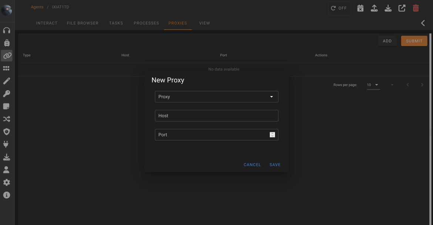Click the calendar-x icon near the top right
433x225 pixels.
pyautogui.click(x=360, y=7)
